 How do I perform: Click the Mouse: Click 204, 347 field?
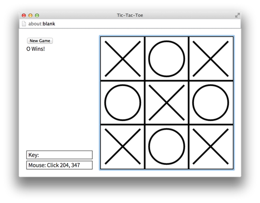[x=59, y=165]
